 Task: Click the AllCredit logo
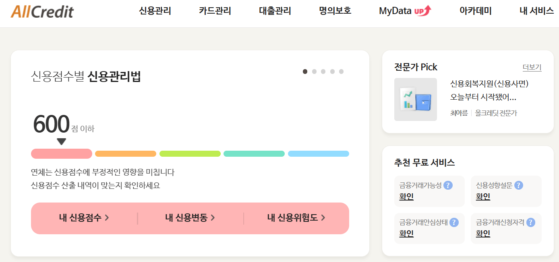43,12
